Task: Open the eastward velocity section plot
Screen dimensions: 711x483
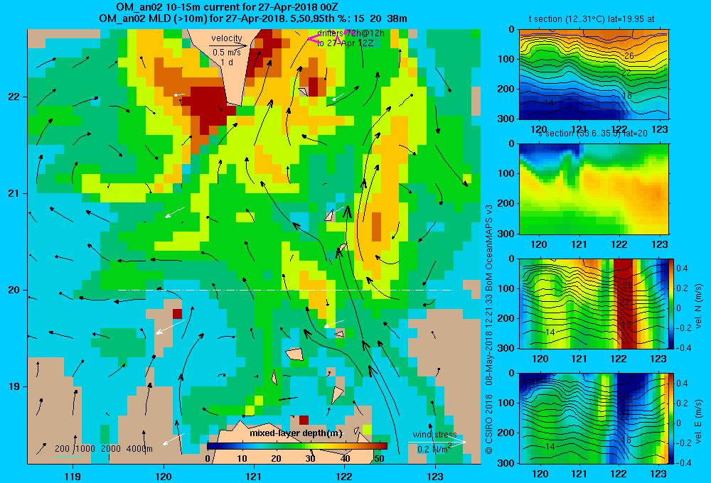Action: (x=594, y=418)
